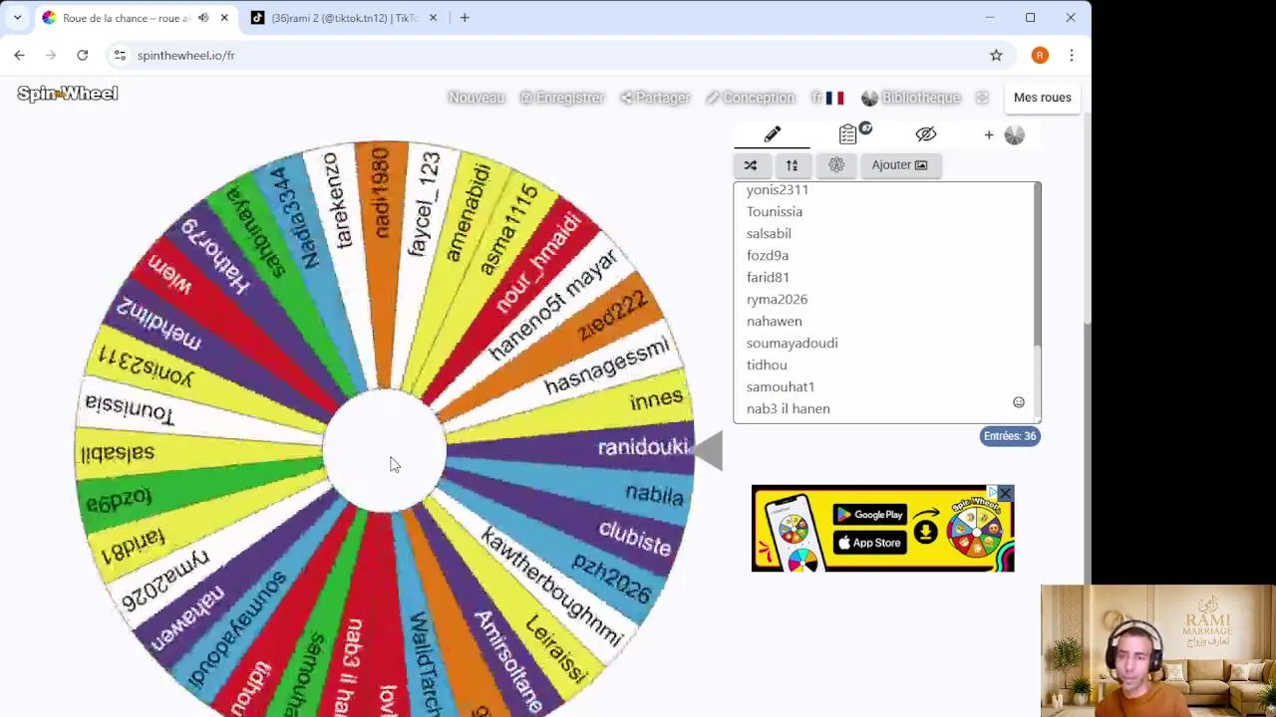Close the Roue de la chance tab

(224, 18)
